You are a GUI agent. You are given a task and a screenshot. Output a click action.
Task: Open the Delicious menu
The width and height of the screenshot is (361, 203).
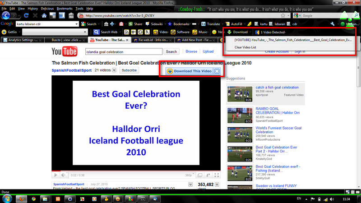click(x=47, y=9)
